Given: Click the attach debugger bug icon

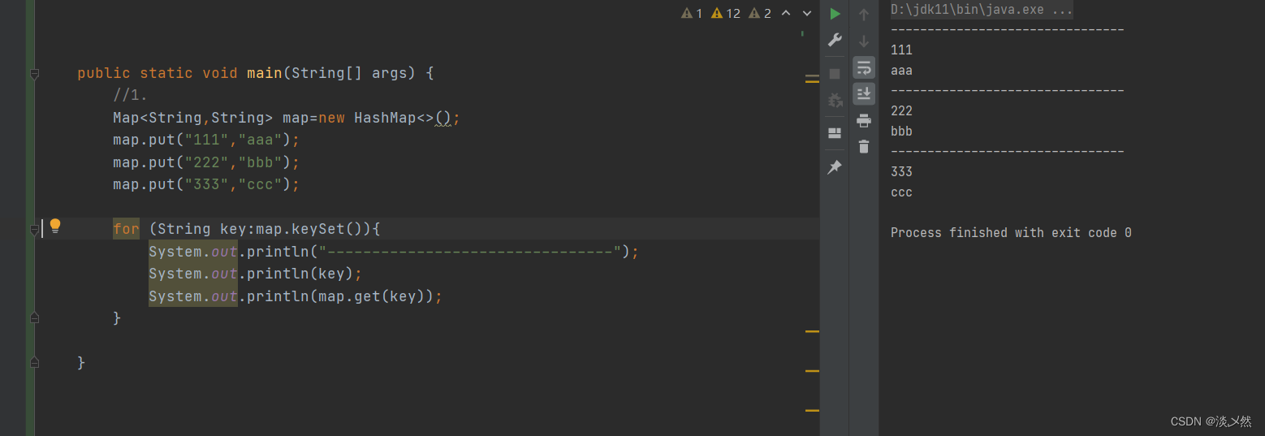Looking at the screenshot, I should pyautogui.click(x=835, y=101).
